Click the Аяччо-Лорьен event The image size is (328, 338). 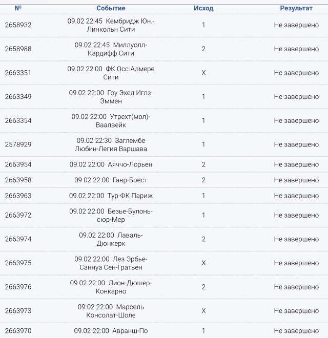[x=111, y=164]
